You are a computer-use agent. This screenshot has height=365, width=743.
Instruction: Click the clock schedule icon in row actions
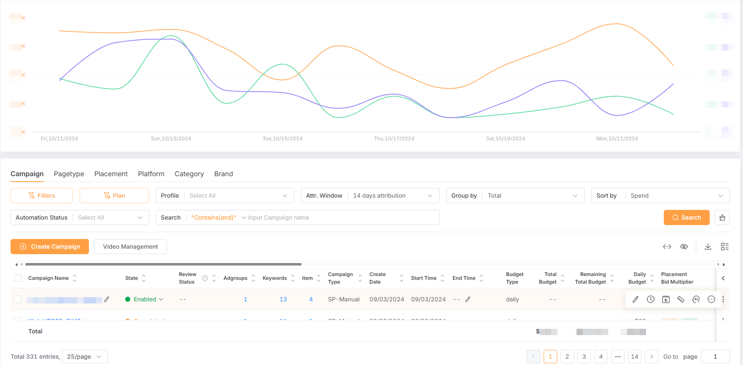coord(651,299)
